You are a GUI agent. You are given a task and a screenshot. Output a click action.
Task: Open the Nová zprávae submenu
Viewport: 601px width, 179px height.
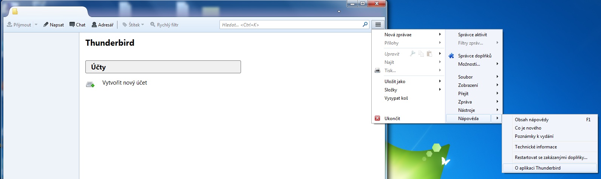pyautogui.click(x=408, y=34)
